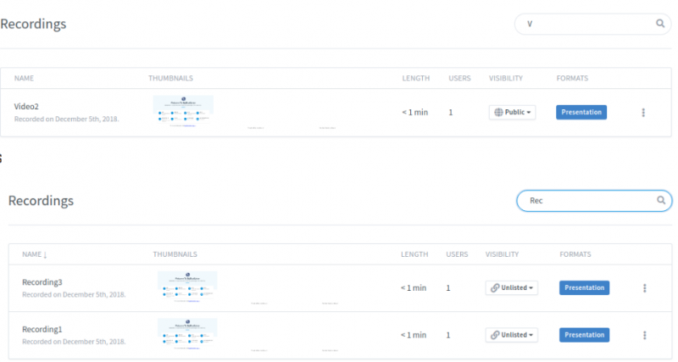This screenshot has width=678, height=362.
Task: Click the magnifier icon in the "V" search box
Action: point(660,24)
